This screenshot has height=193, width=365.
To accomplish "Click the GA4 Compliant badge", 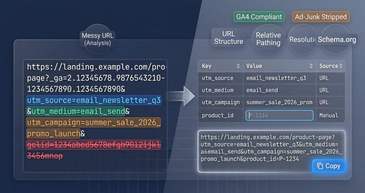I will coord(259,17).
